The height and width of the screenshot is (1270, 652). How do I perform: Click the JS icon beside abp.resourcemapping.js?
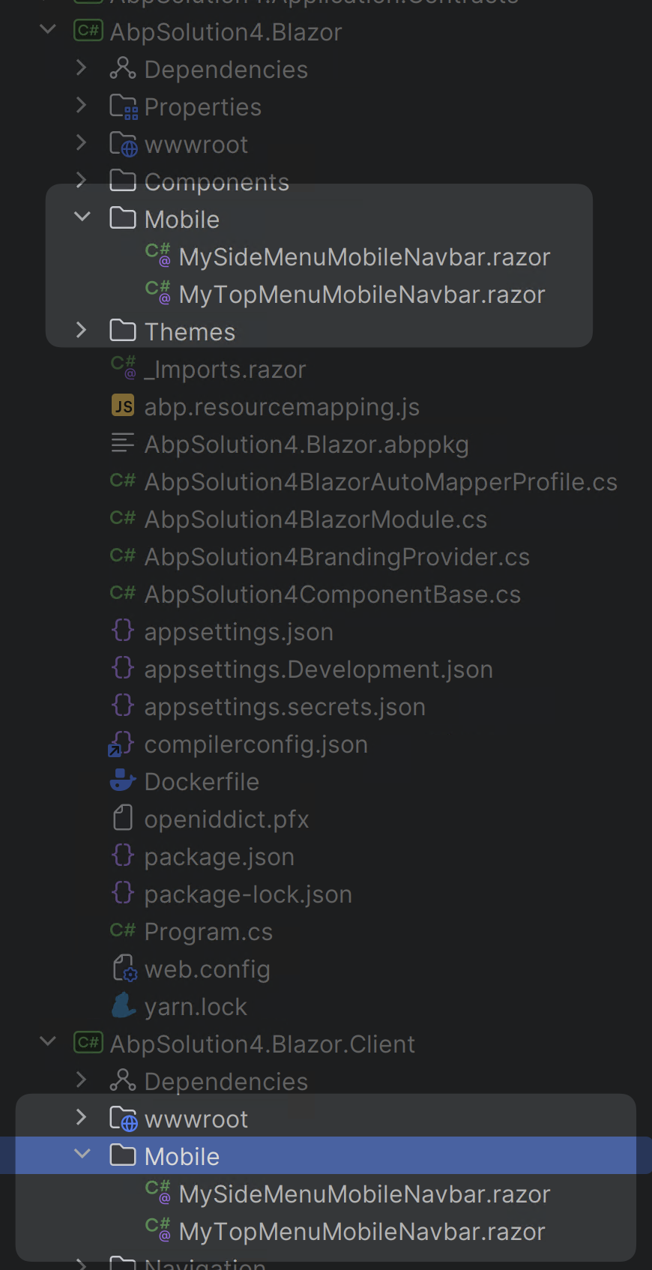point(123,406)
